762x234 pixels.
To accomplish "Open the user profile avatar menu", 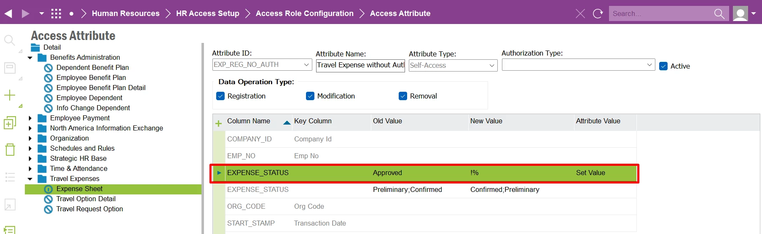I will click(x=741, y=13).
